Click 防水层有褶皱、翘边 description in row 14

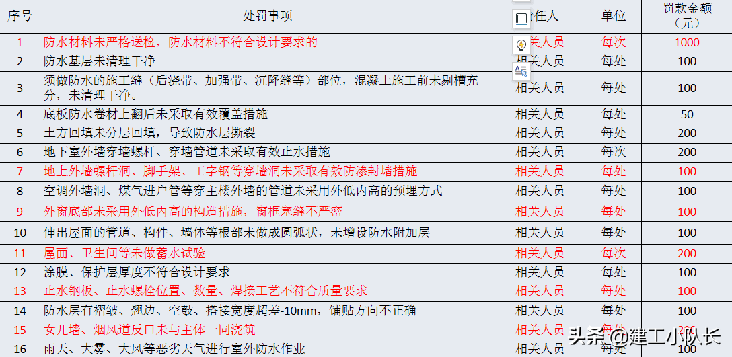[x=268, y=311]
